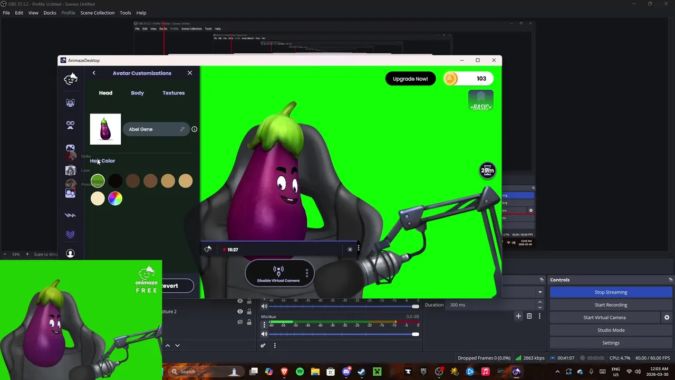Image resolution: width=675 pixels, height=380 pixels.
Task: Click Start Virtual Camera in OBS
Action: click(x=604, y=318)
